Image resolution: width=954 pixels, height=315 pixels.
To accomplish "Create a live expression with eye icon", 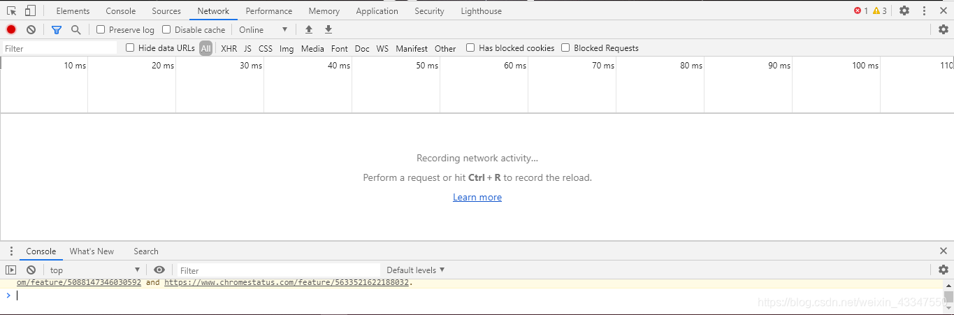I will pyautogui.click(x=159, y=270).
